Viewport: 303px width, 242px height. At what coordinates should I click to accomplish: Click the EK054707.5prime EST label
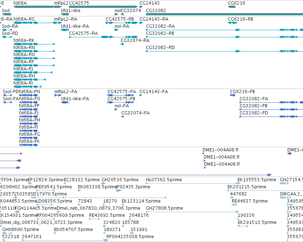click(x=73, y=230)
